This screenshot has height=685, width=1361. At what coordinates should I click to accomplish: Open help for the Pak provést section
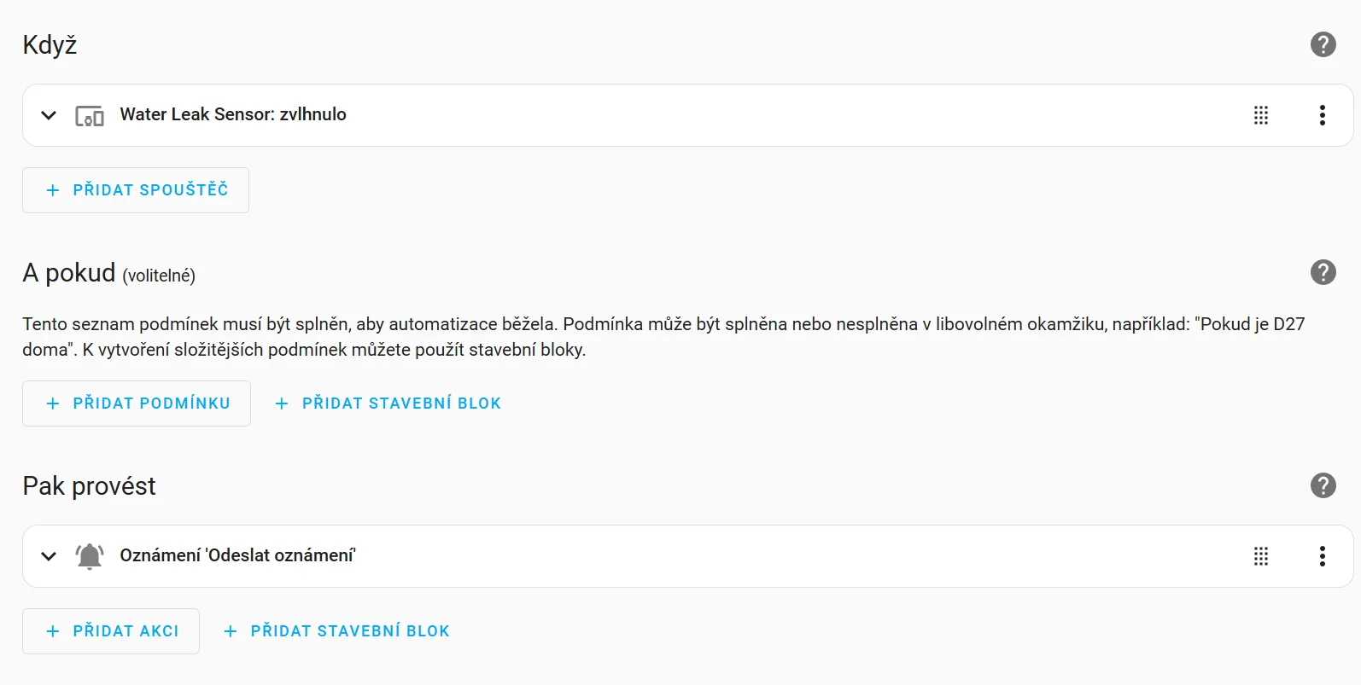(1323, 485)
